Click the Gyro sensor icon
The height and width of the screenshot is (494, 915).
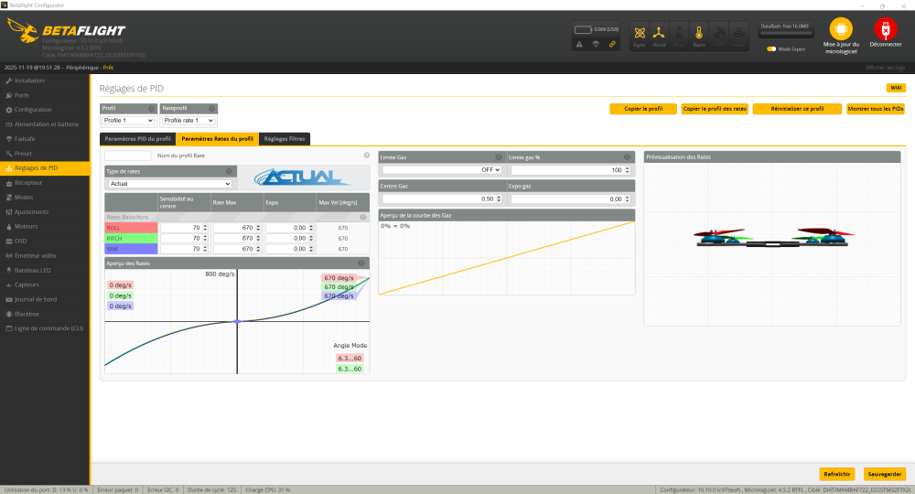(x=640, y=35)
